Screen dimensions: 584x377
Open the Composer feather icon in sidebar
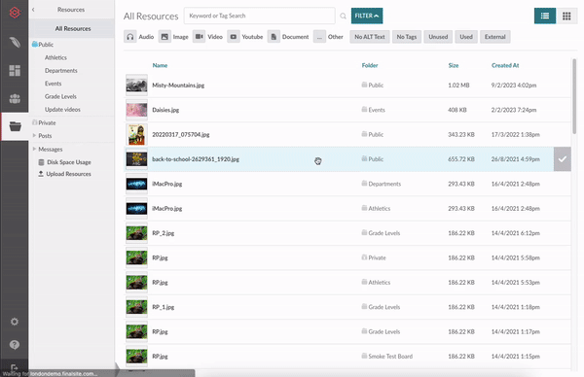15,42
